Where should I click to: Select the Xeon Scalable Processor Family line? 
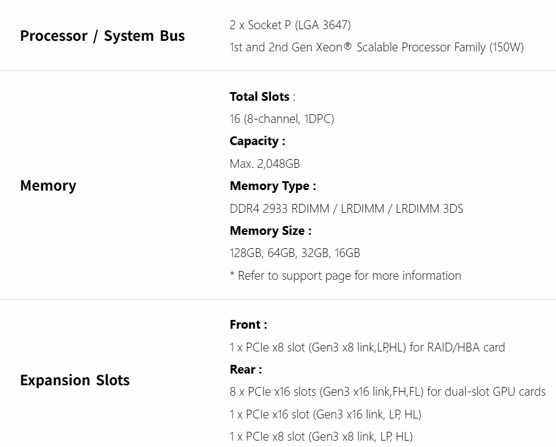pyautogui.click(x=376, y=48)
